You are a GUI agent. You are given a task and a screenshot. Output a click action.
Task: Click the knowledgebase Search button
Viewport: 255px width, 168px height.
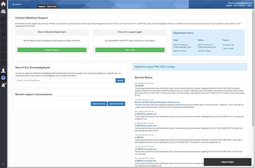(x=120, y=80)
